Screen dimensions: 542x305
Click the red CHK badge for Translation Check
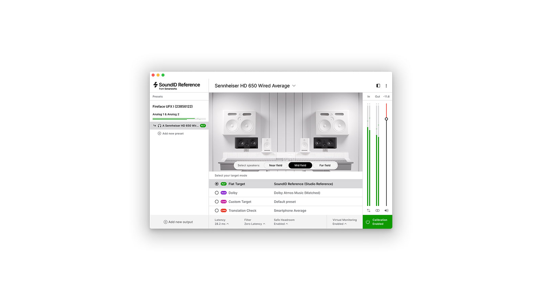224,210
